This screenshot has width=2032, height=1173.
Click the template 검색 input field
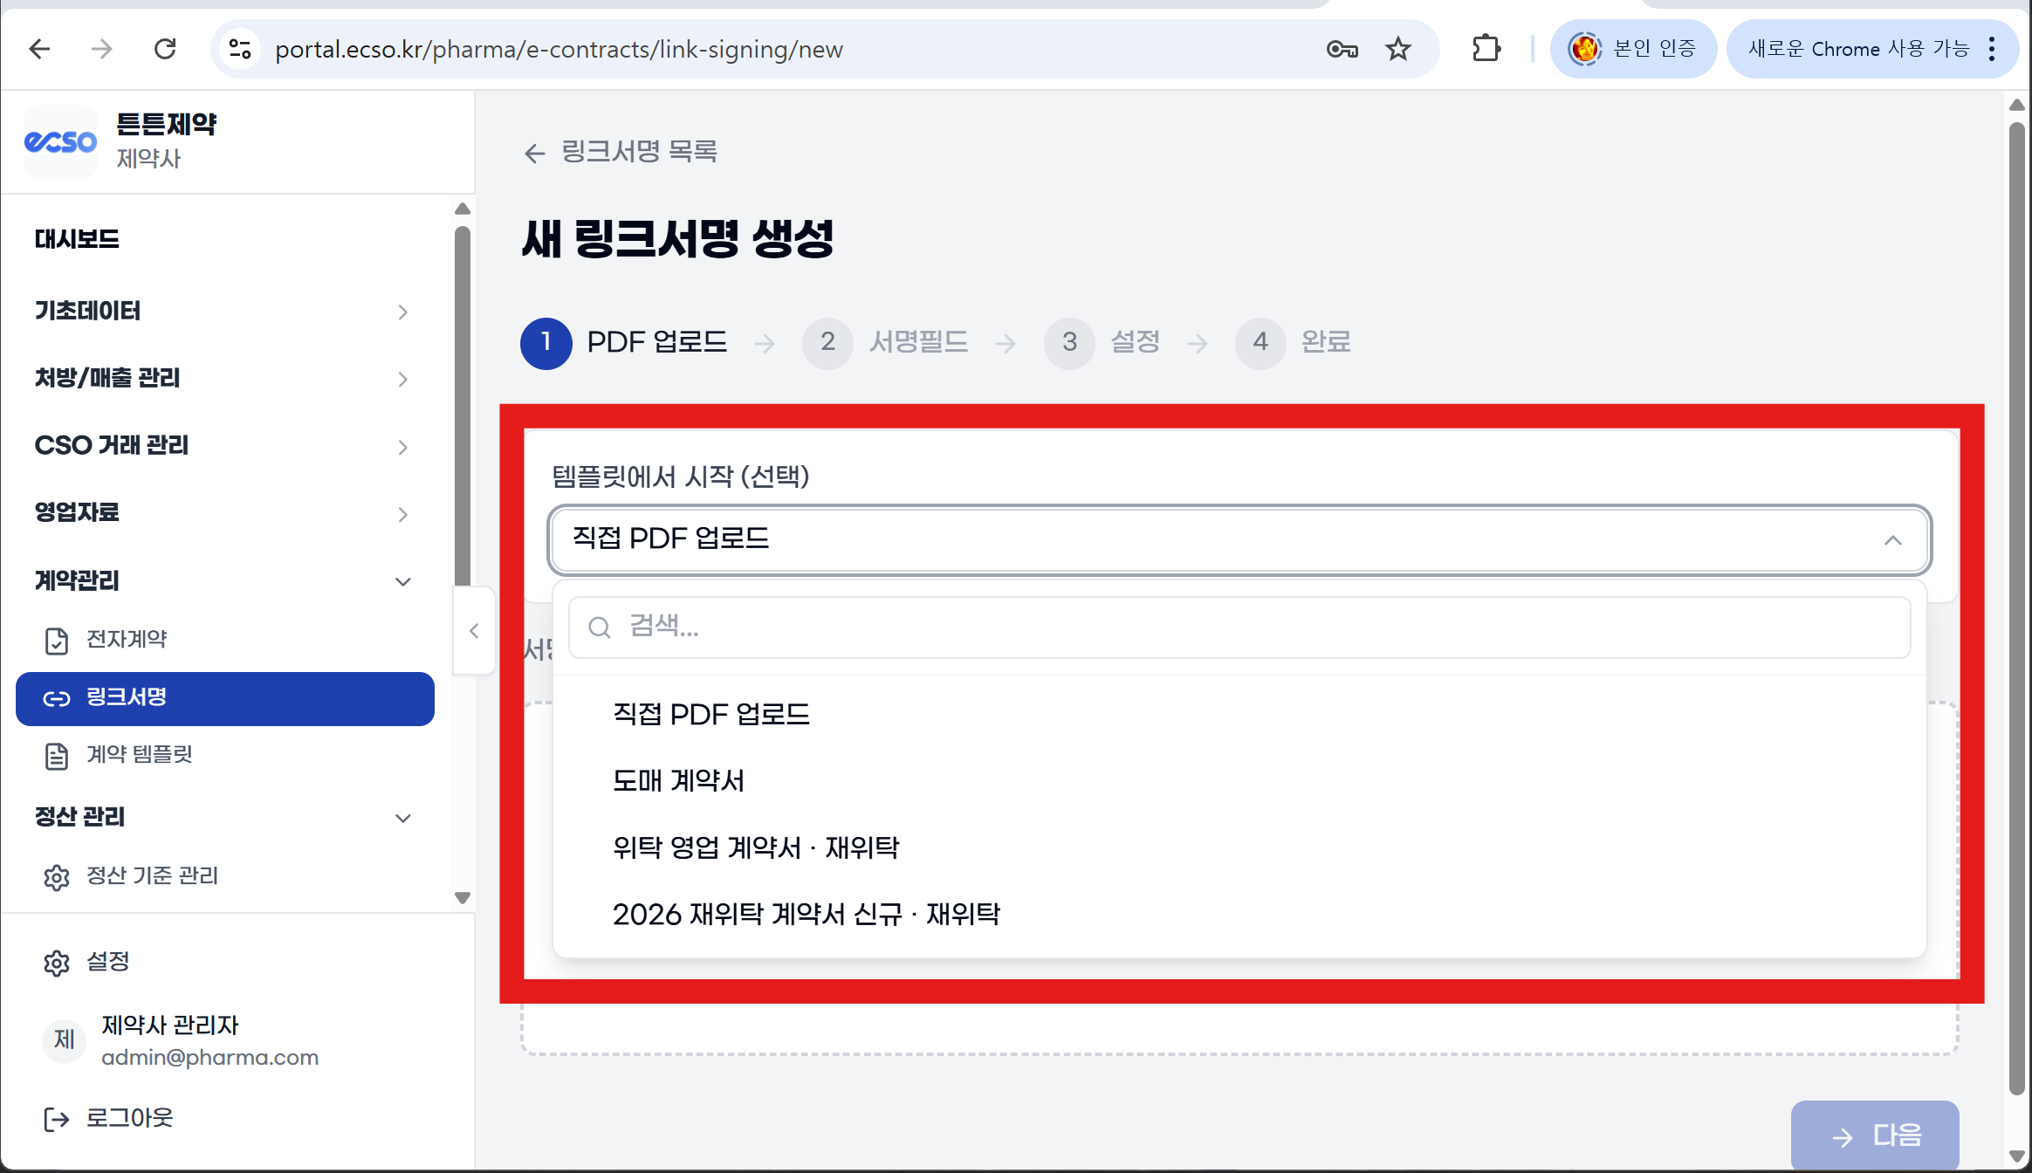[x=1239, y=627]
